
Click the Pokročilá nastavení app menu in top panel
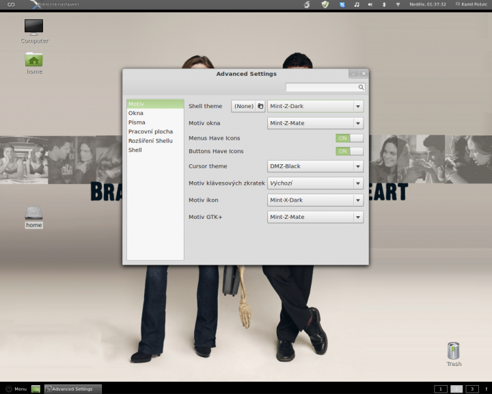pyautogui.click(x=54, y=4)
